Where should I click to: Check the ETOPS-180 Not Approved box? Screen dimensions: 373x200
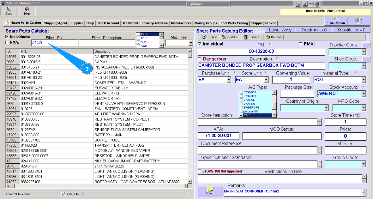click(x=199, y=171)
